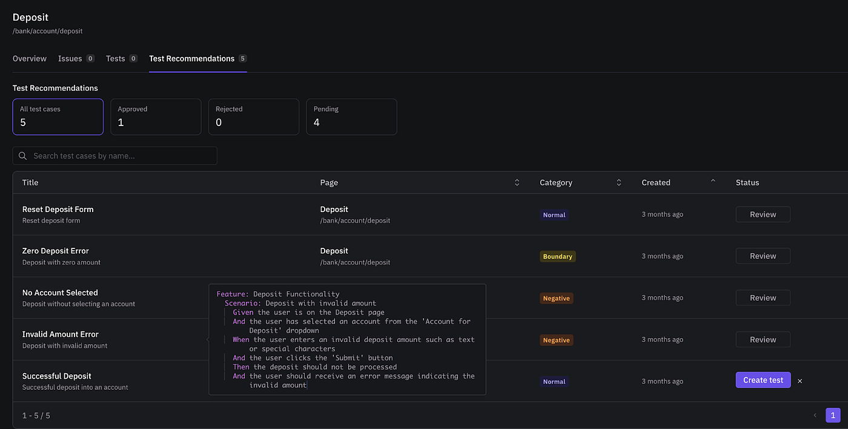Click Create test for Successful Deposit
The width and height of the screenshot is (848, 429).
(763, 380)
